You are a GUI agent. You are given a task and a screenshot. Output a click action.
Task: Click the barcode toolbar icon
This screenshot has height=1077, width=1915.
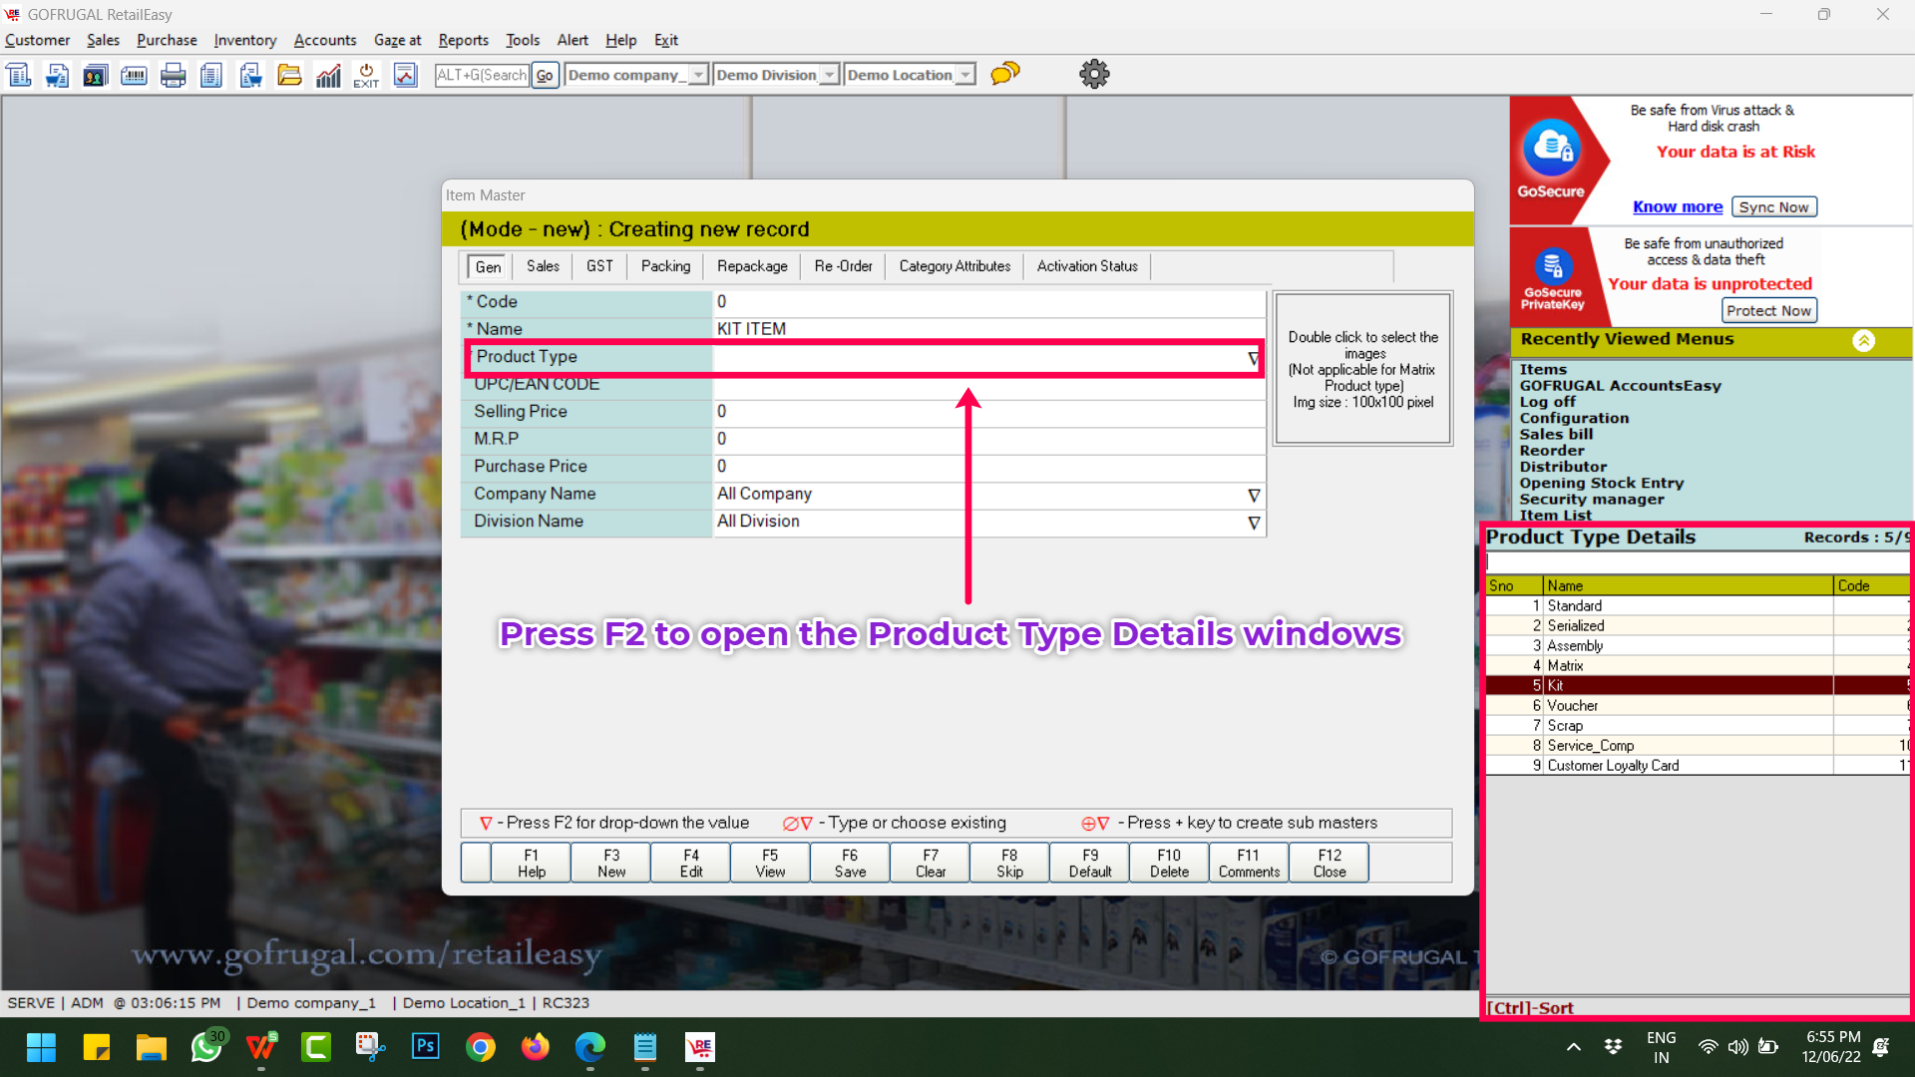134,75
